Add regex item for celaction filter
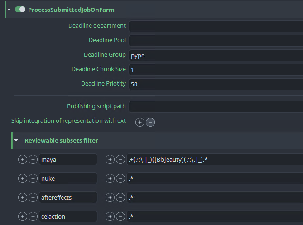This screenshot has height=225, width=303. (110, 216)
